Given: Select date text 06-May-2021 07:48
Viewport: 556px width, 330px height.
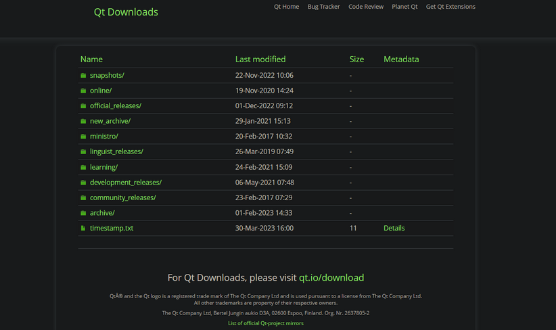Looking at the screenshot, I should [x=264, y=182].
